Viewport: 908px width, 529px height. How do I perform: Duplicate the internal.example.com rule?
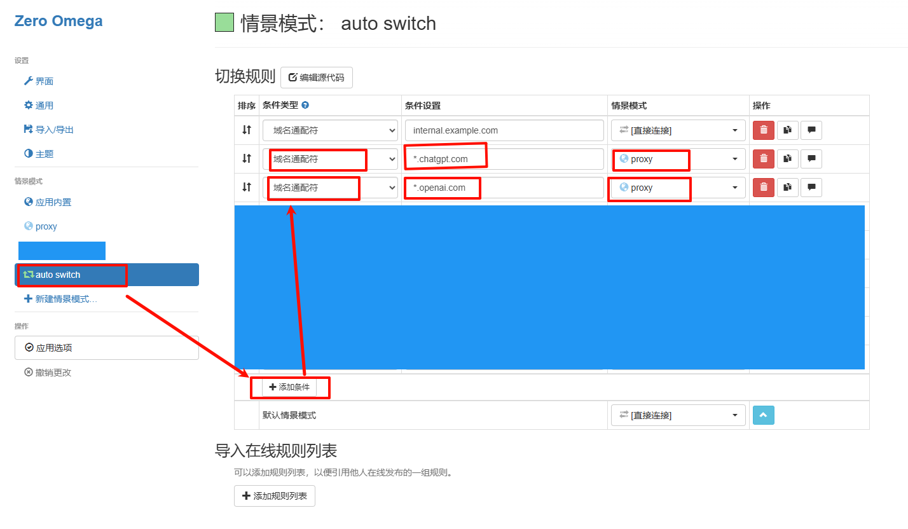point(787,130)
